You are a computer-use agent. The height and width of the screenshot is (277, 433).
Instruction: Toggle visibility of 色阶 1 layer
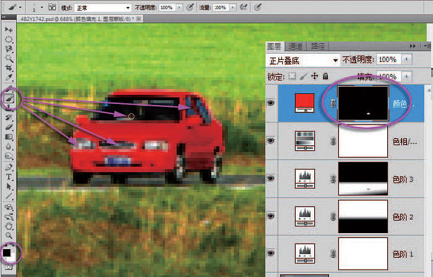[x=270, y=253]
